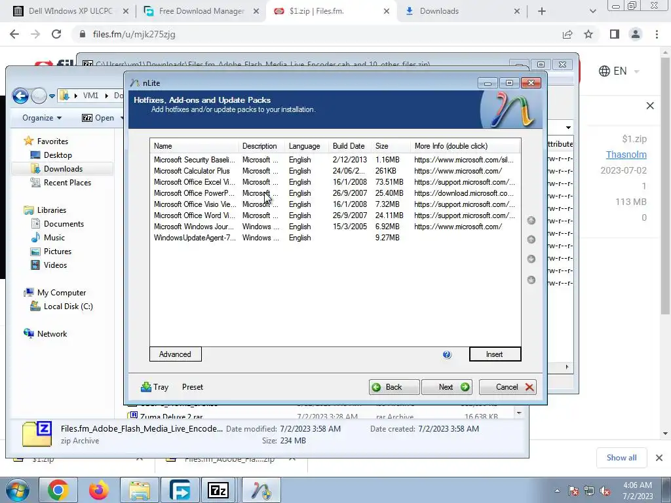Select the Microsoft Office Visio Viewer row
Viewport: 671px width, 503px height.
(x=335, y=204)
